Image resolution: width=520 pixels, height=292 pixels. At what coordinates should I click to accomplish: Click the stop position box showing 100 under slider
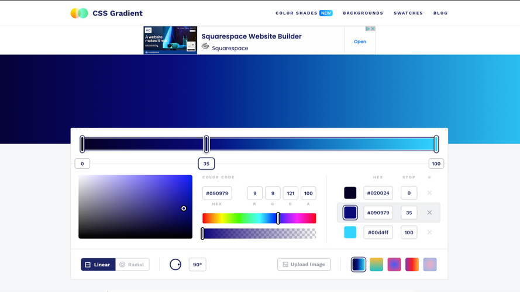(x=436, y=164)
